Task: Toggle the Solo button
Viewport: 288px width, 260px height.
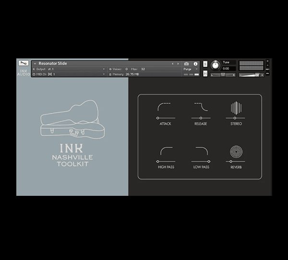Action: click(x=205, y=64)
